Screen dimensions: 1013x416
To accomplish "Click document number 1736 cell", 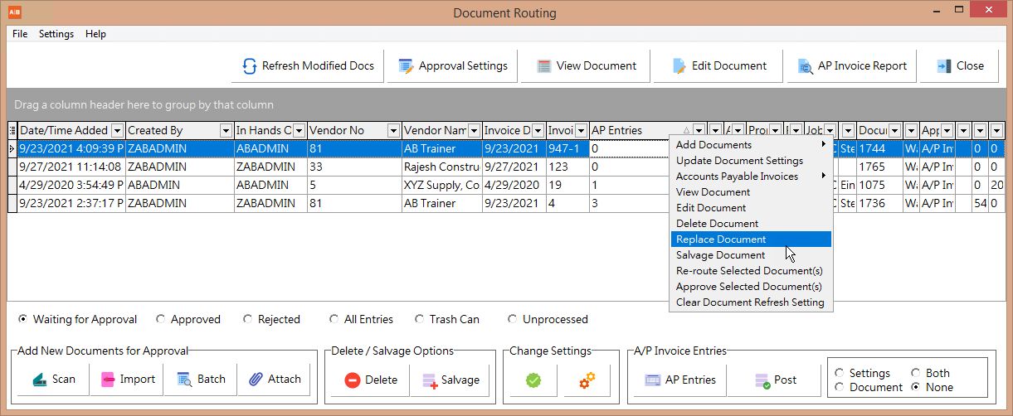I will coord(880,203).
